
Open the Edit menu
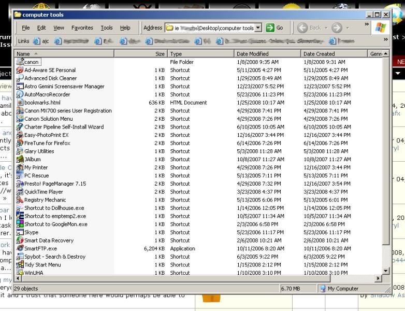click(x=41, y=27)
